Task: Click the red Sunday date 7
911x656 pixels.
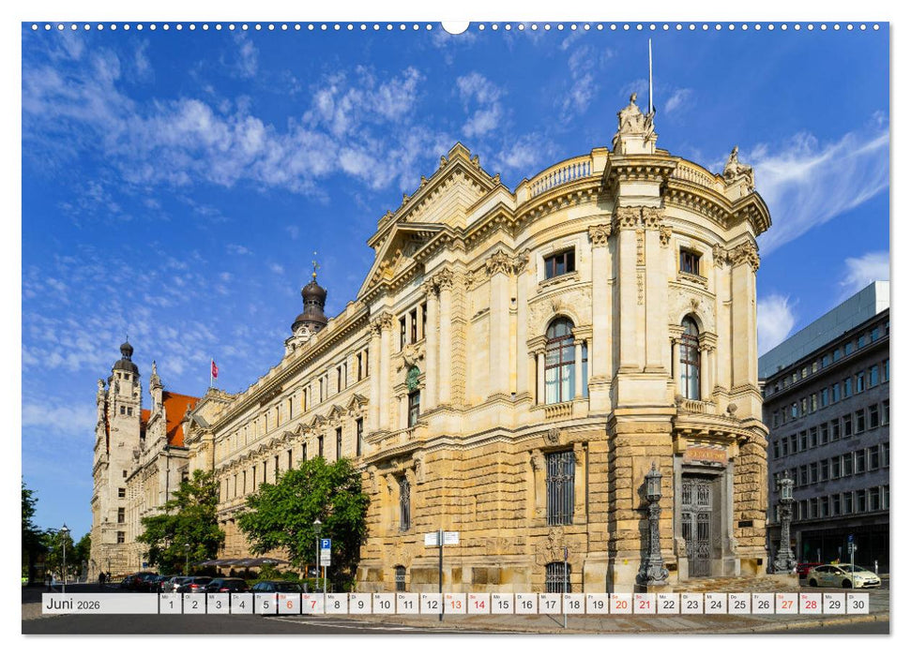Action: [315, 604]
